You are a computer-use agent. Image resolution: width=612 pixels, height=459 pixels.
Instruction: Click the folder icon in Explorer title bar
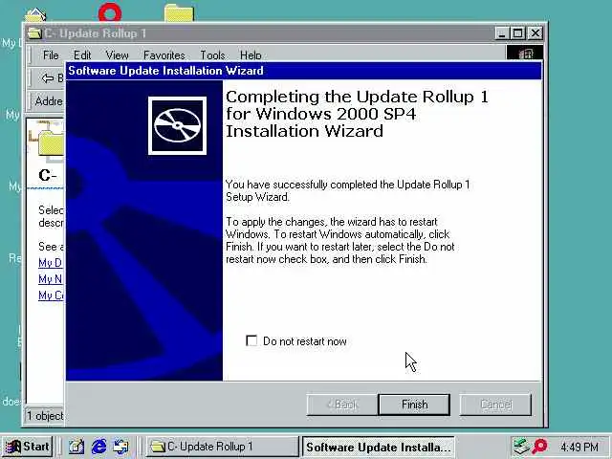coord(34,33)
